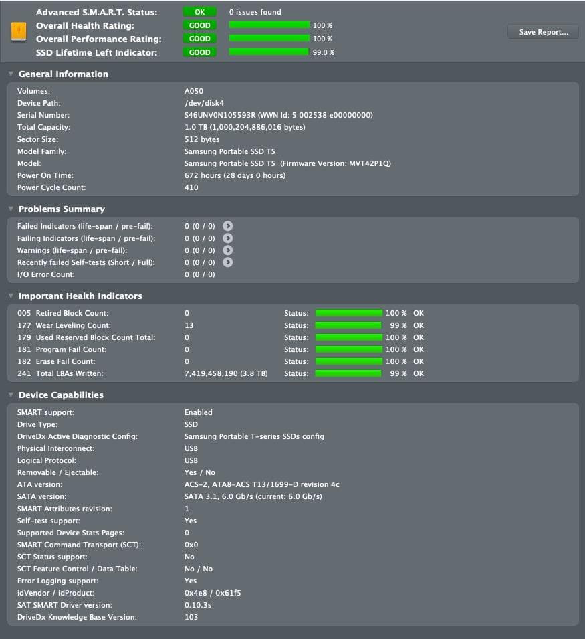The height and width of the screenshot is (639, 585).
Task: Click the Total LBAs Written status bar
Action: pyautogui.click(x=348, y=373)
